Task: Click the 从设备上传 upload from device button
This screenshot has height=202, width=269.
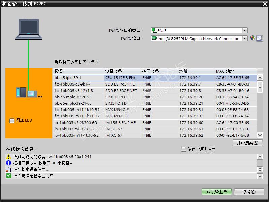Action: [217, 192]
